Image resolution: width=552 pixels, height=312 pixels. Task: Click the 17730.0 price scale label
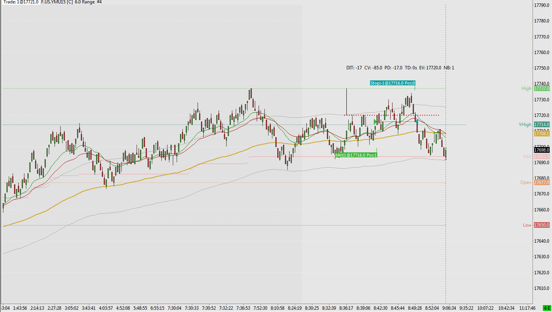tap(542, 99)
